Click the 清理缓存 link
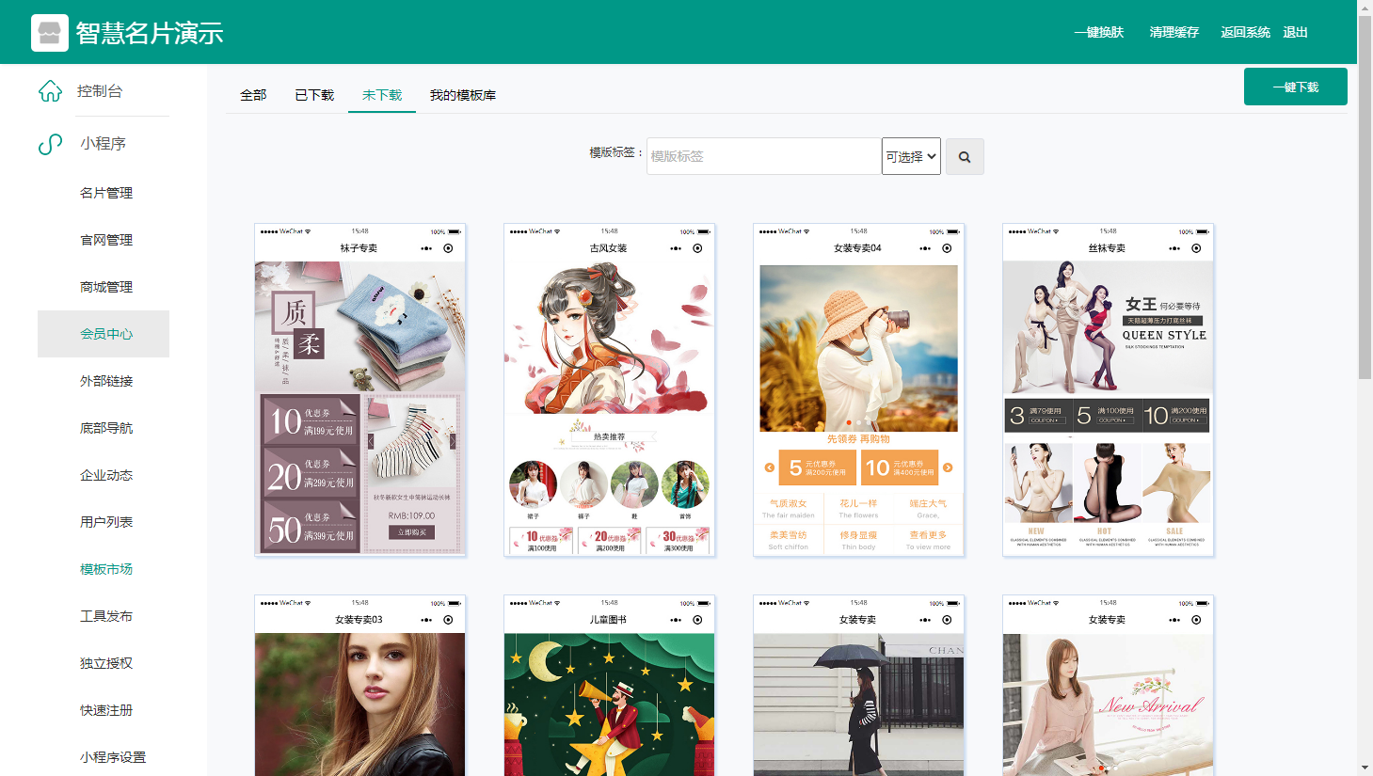Image resolution: width=1373 pixels, height=776 pixels. point(1174,32)
